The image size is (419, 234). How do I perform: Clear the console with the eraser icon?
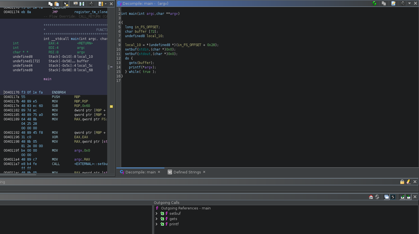(408, 182)
